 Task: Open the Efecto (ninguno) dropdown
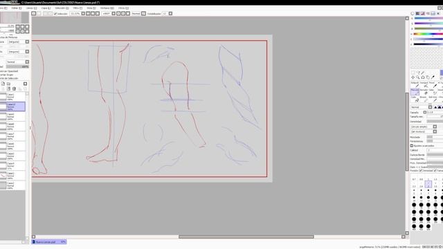click(x=27, y=52)
